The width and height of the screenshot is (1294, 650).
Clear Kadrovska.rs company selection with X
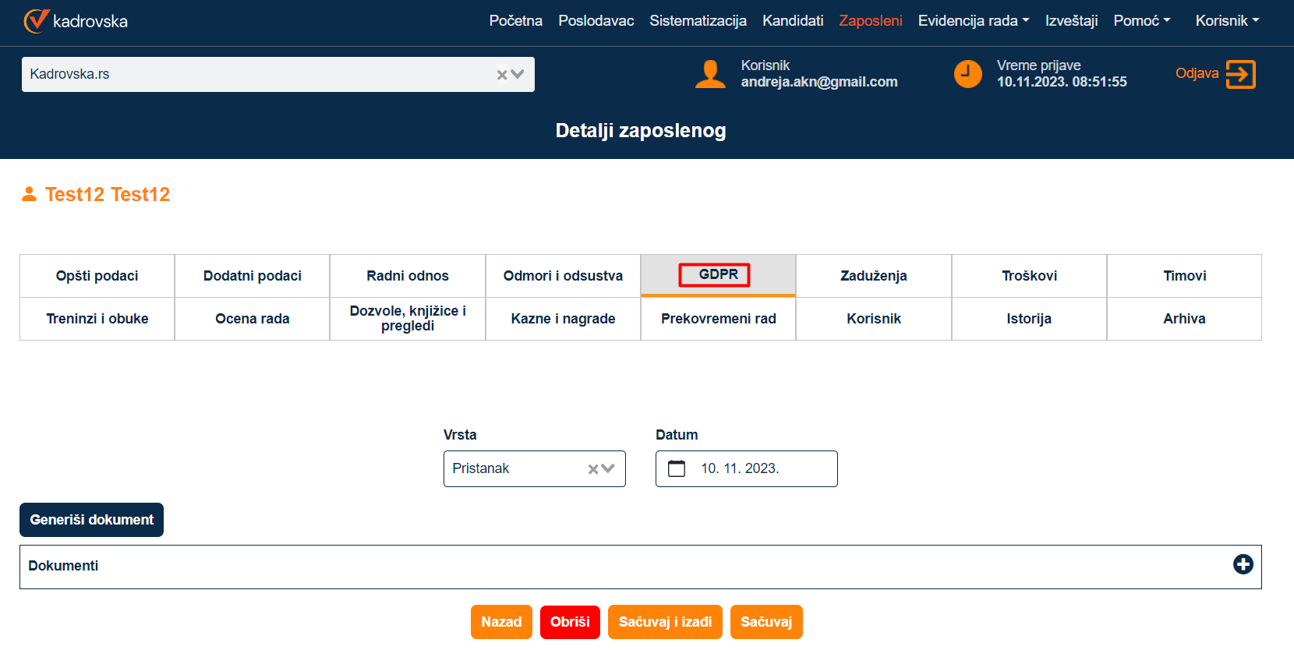click(502, 75)
